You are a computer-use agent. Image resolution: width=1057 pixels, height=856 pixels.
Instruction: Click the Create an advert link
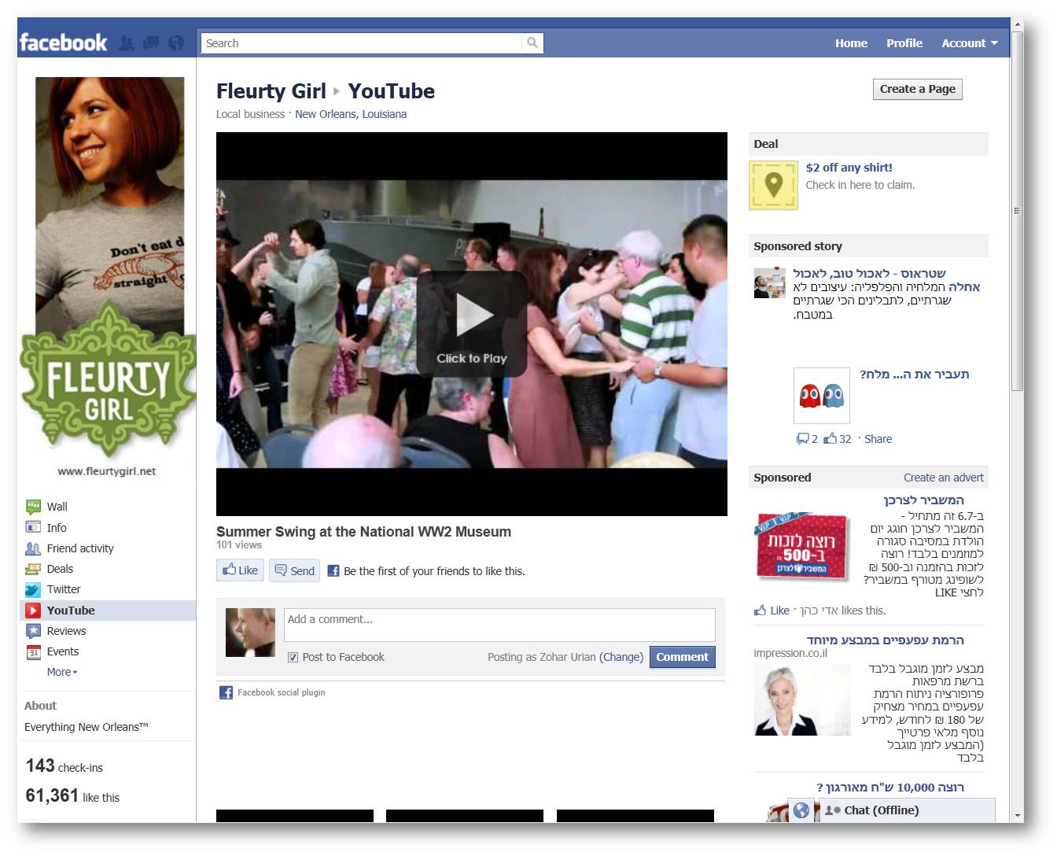[944, 478]
